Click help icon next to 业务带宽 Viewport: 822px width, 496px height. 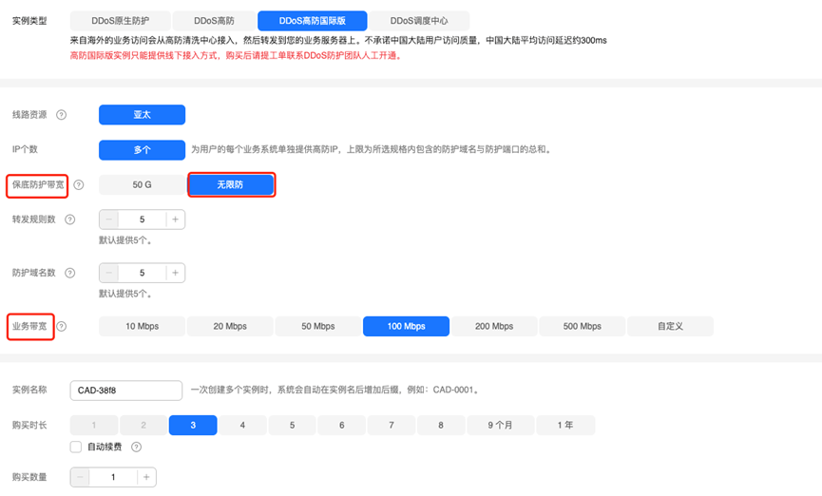pyautogui.click(x=62, y=327)
